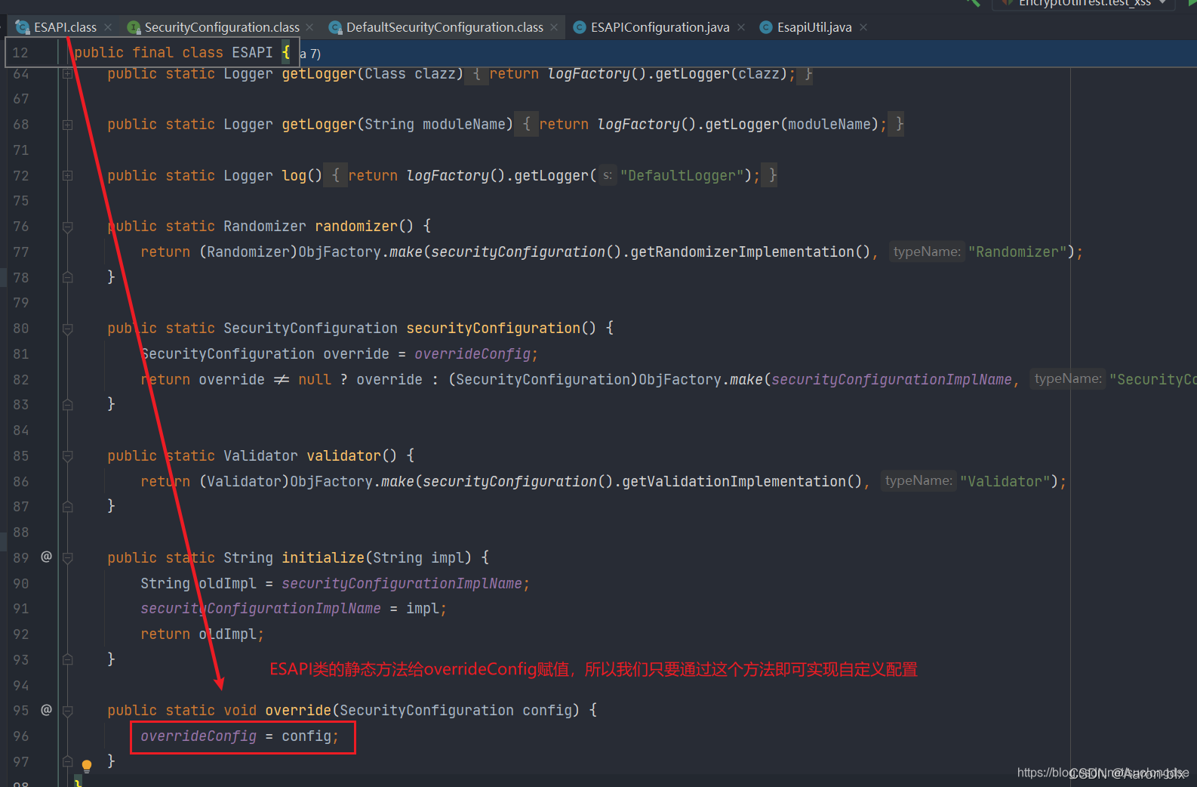Close the SecurityConfiguration.class tab
Viewport: 1197px width, 787px height.
click(309, 27)
